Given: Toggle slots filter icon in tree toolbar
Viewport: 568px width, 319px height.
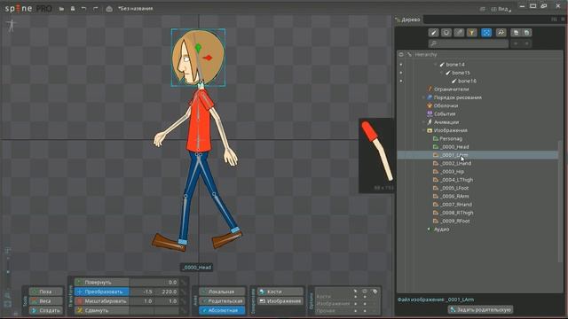Looking at the screenshot, I should click(446, 33).
